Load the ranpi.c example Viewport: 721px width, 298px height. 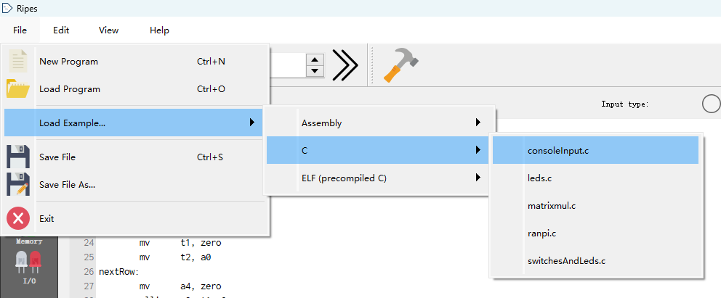(542, 233)
